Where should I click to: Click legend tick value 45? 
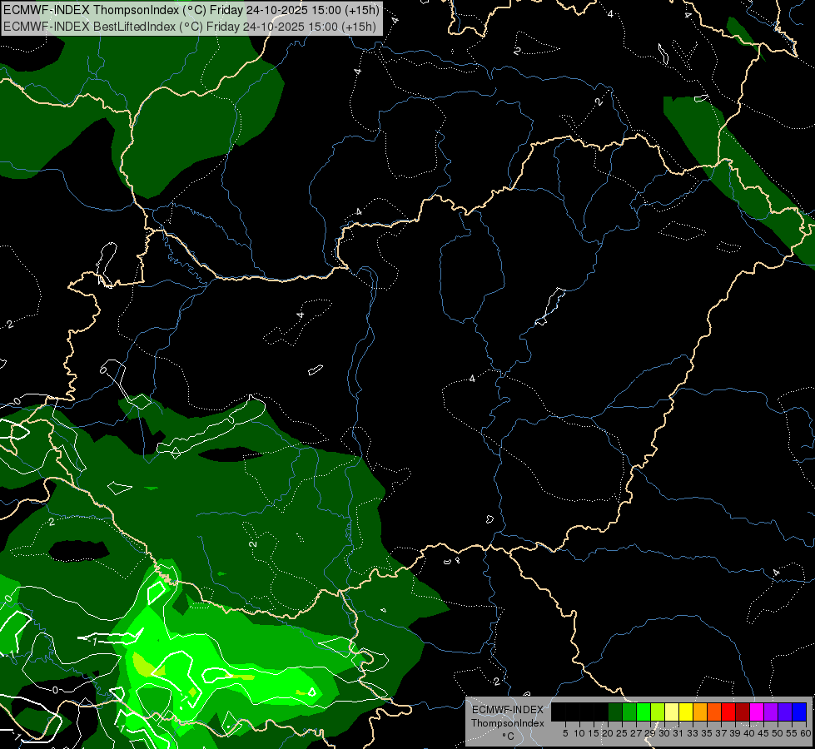[763, 733]
